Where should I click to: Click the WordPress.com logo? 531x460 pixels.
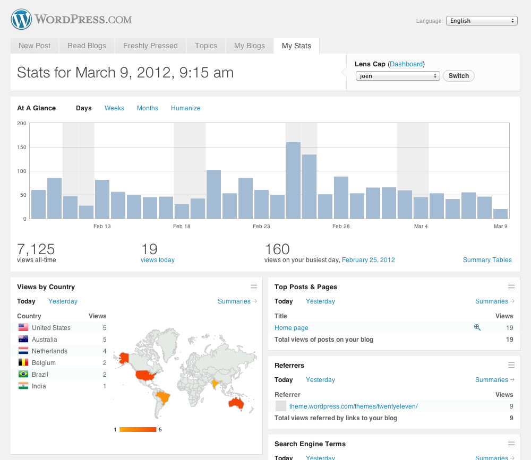tap(71, 20)
